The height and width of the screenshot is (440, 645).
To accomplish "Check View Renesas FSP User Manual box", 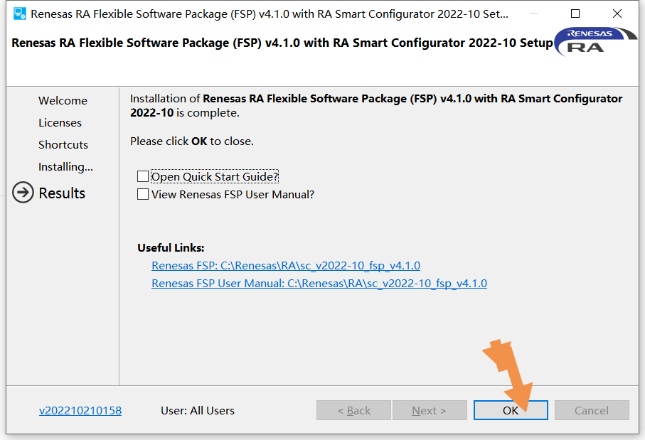I will 143,194.
